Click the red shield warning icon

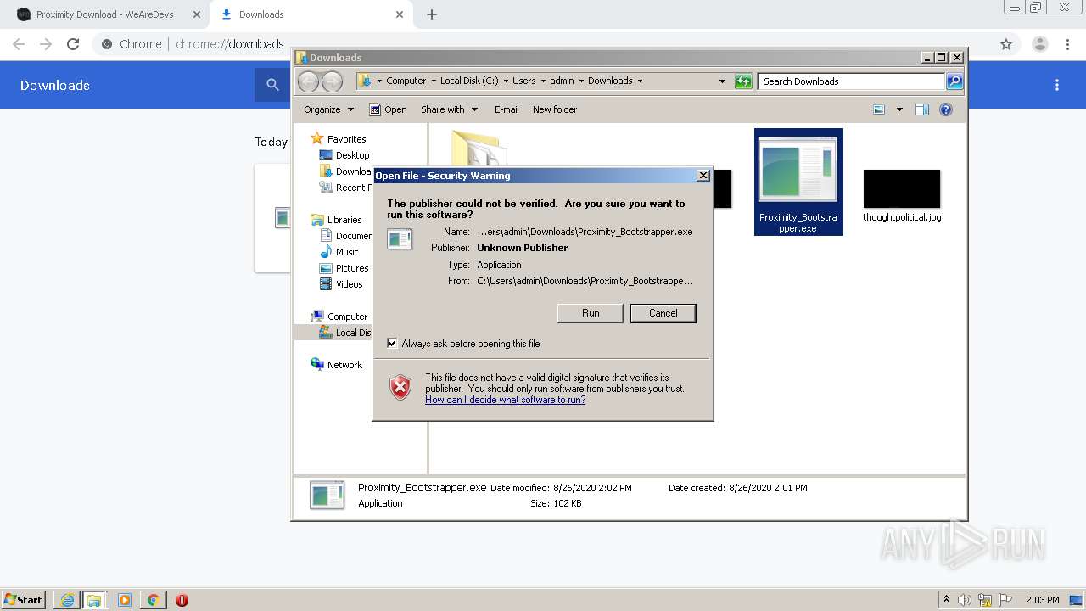click(x=400, y=388)
